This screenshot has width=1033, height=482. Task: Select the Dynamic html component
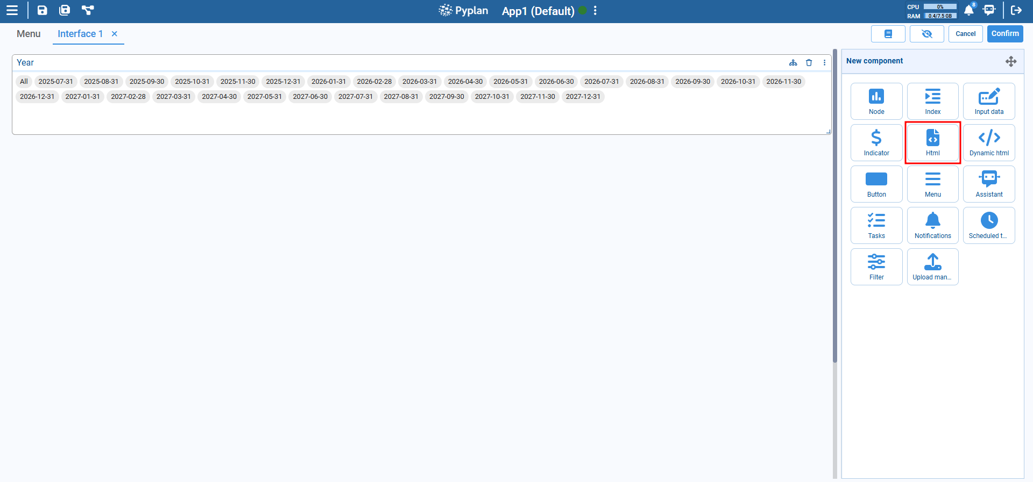[988, 142]
